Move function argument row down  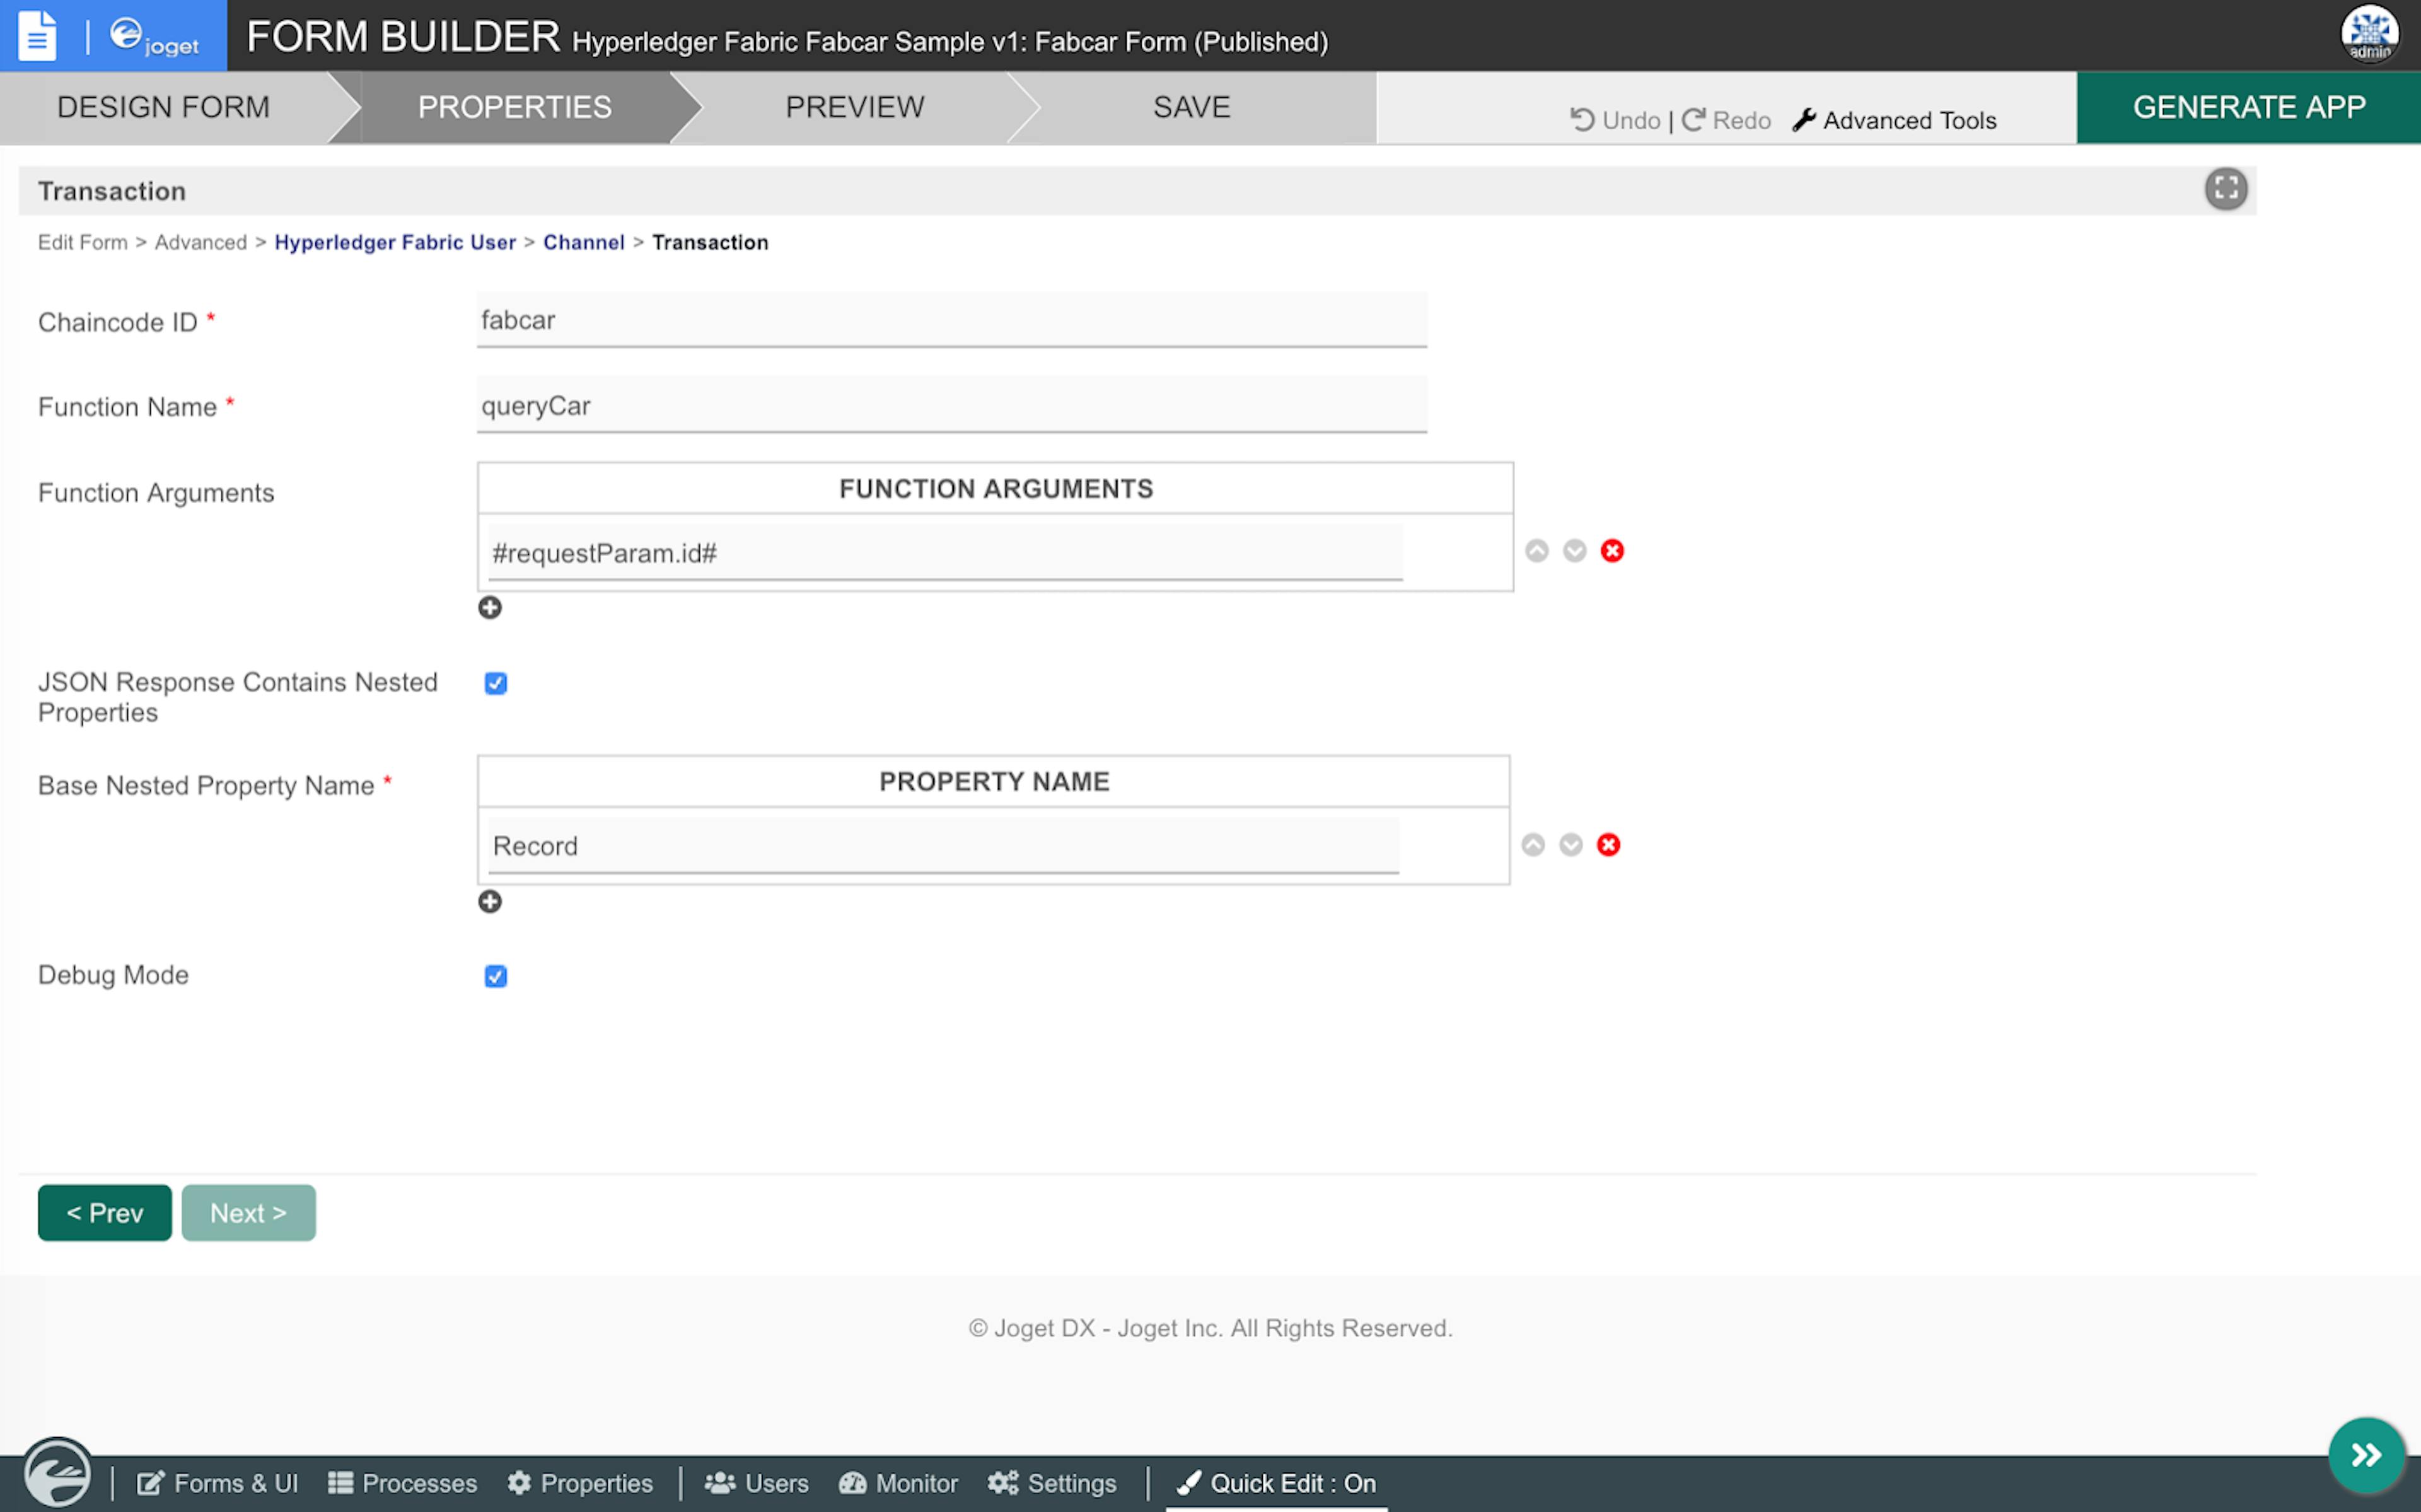(1574, 551)
